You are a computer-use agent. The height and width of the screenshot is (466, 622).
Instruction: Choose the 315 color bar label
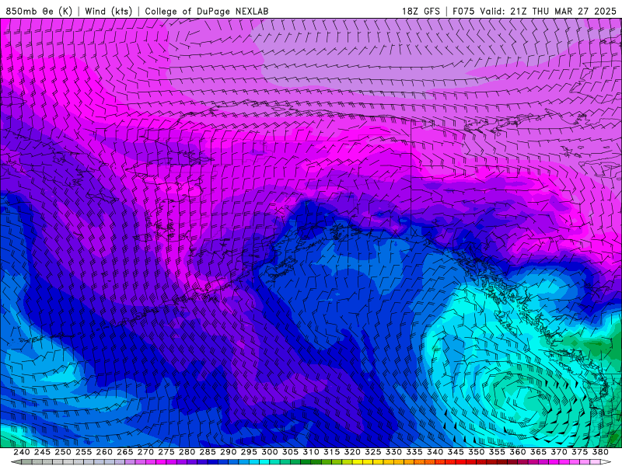(x=332, y=452)
